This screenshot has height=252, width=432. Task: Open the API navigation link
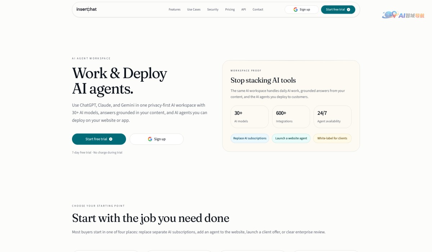(x=244, y=9)
